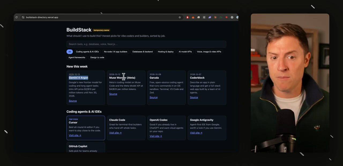
Task: Click the presenter webcam video panel
Action: pos(290,83)
